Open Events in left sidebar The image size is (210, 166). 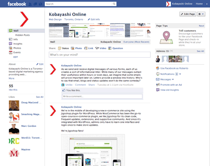point(17,53)
